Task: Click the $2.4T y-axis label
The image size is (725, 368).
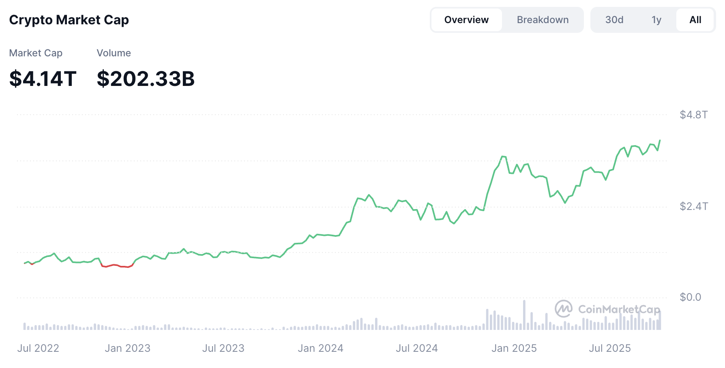Action: tap(693, 206)
